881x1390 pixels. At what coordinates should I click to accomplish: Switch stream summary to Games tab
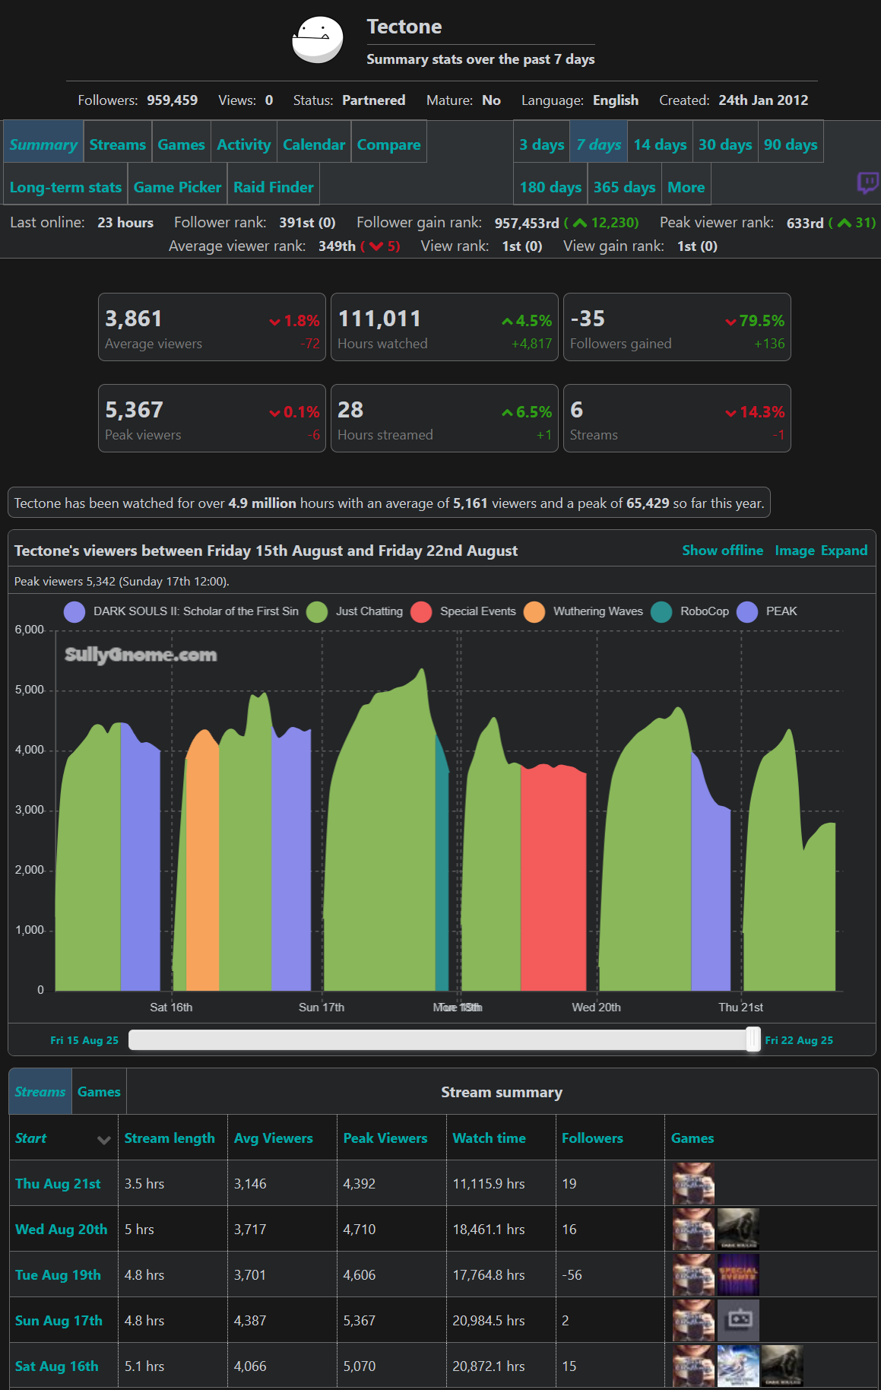click(x=99, y=1092)
